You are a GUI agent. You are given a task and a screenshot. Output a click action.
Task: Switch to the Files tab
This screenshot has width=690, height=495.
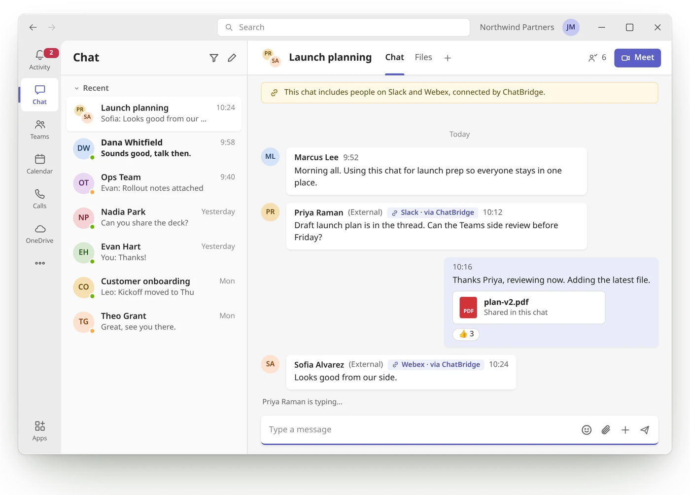tap(423, 57)
